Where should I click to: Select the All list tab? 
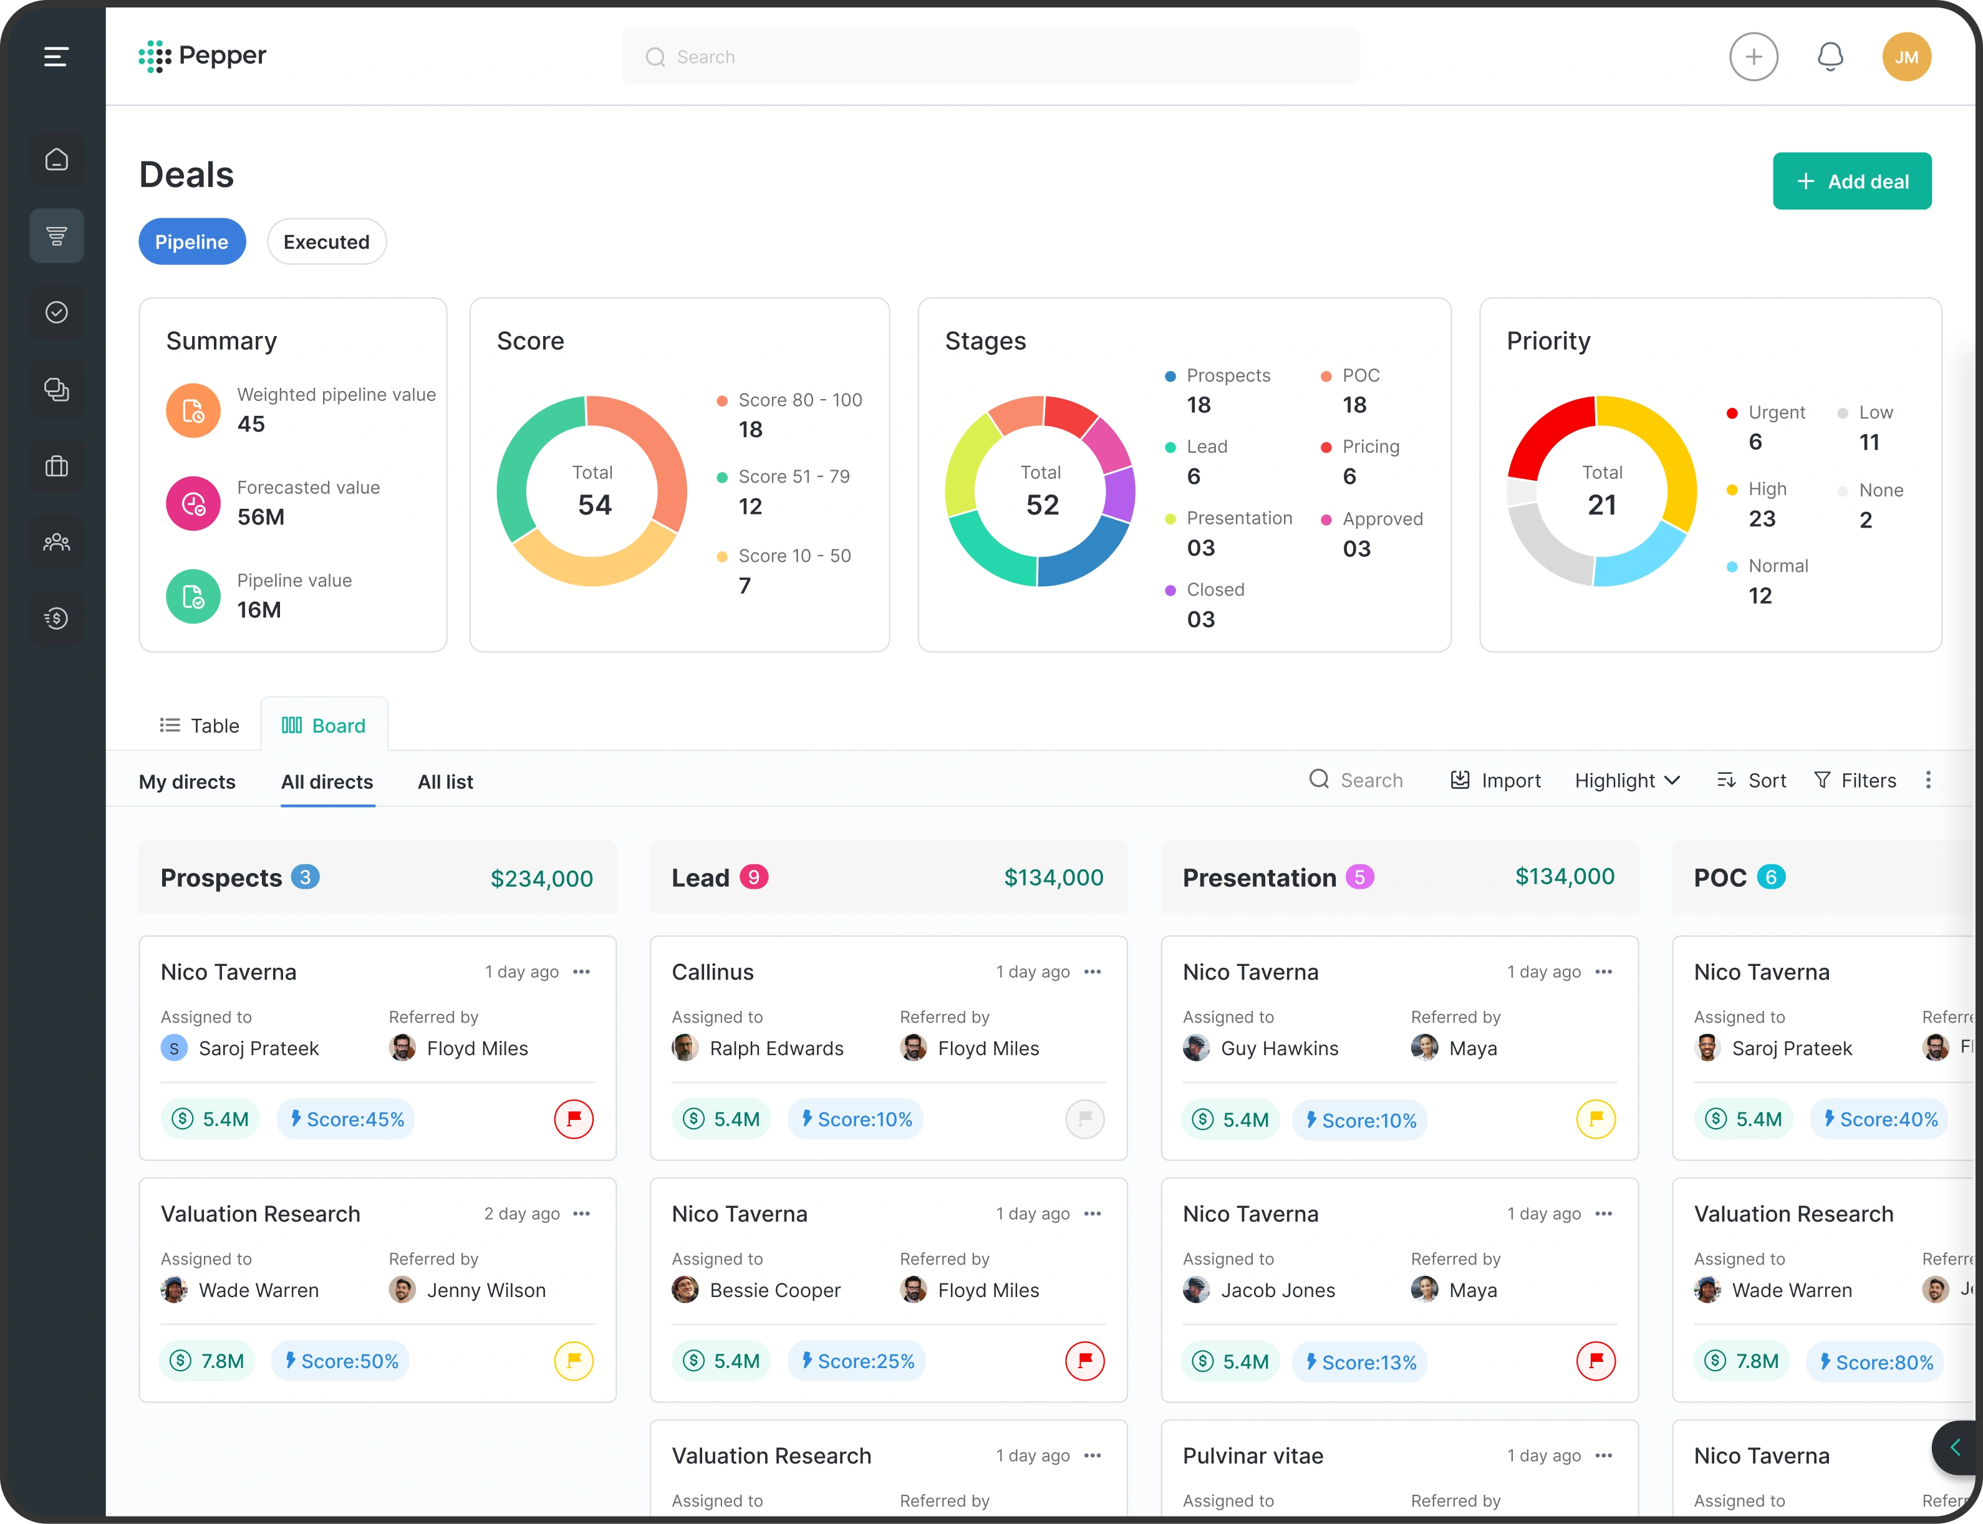[445, 782]
